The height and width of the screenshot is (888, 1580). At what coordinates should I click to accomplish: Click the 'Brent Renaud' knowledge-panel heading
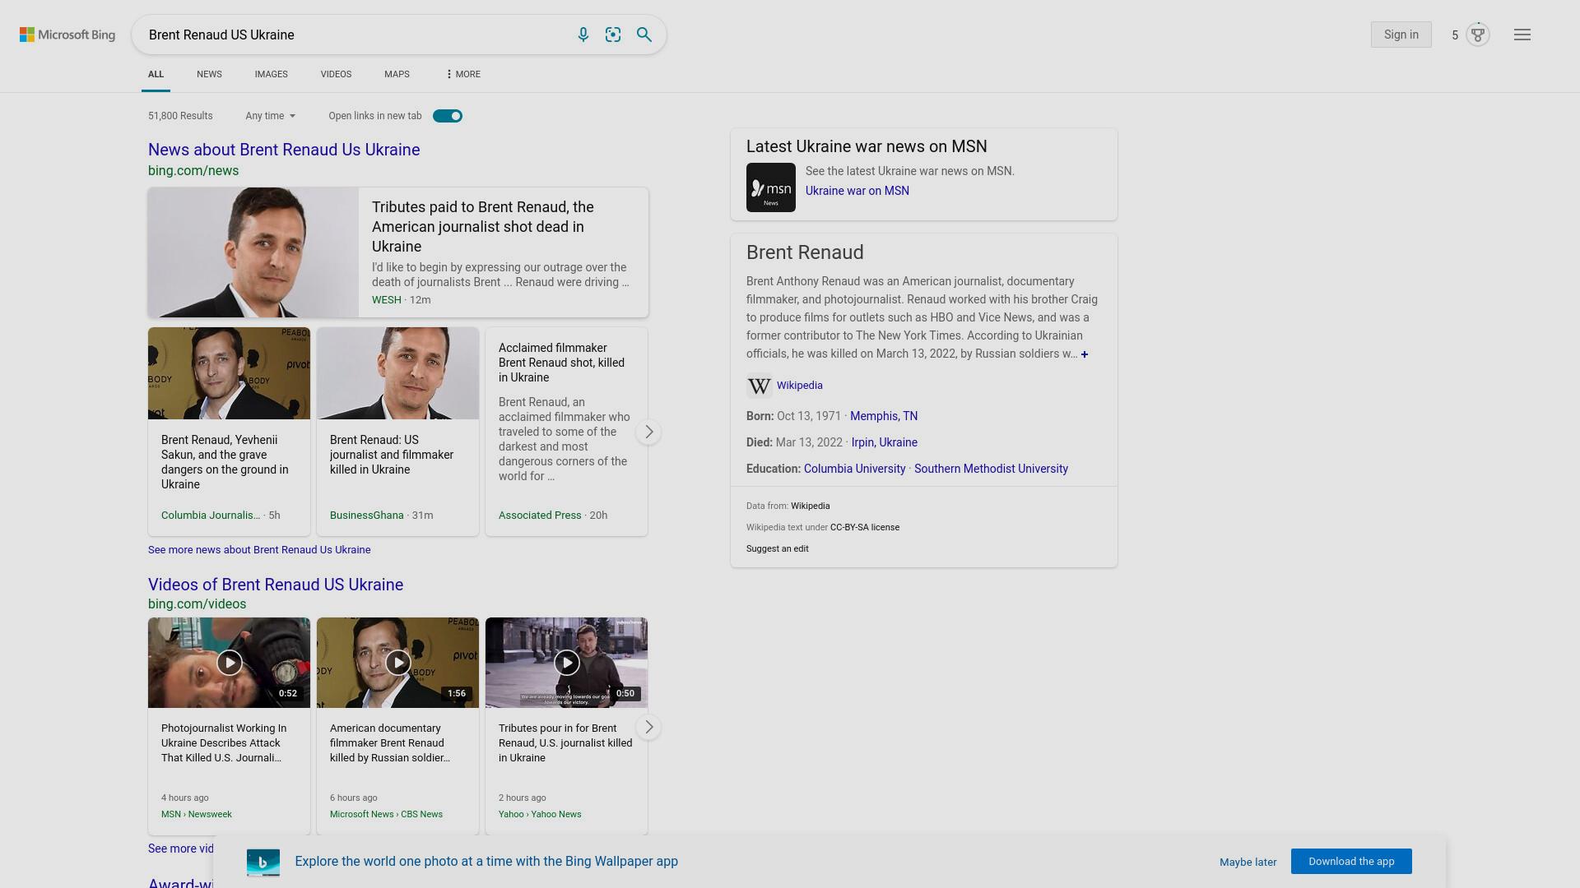[x=805, y=252]
